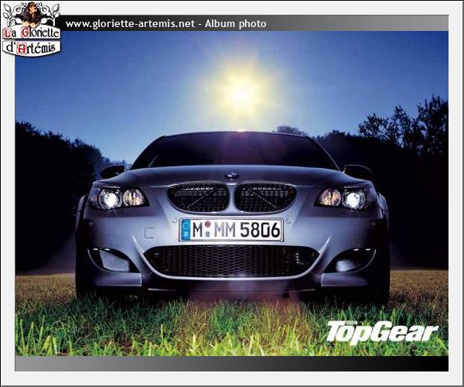Click the bumper air intake below the left headlight
This screenshot has width=464, height=387.
(x=112, y=259)
